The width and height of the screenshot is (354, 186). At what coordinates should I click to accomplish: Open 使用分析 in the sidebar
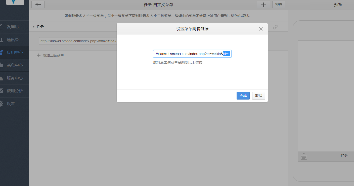point(14,91)
